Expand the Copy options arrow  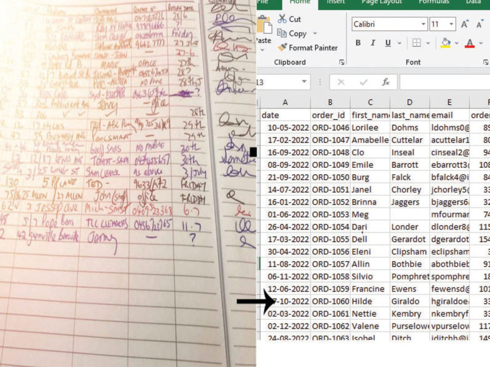click(315, 33)
